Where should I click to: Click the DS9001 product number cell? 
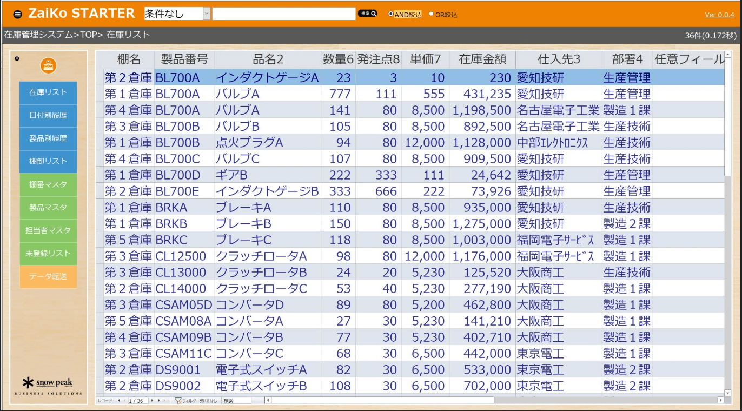tap(184, 369)
